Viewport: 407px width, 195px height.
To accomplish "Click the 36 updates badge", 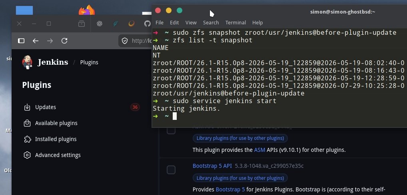I will pyautogui.click(x=135, y=107).
